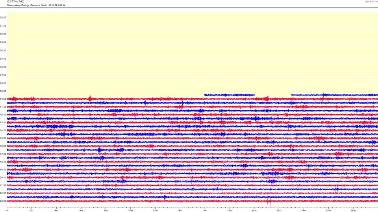
Task: Select the 19:30 trace row label
Action: [x=3, y=170]
